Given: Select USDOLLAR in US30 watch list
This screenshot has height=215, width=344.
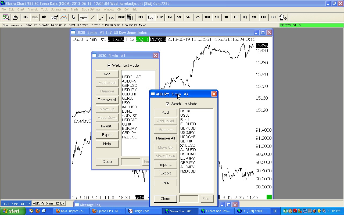Looking at the screenshot, I should [132, 77].
